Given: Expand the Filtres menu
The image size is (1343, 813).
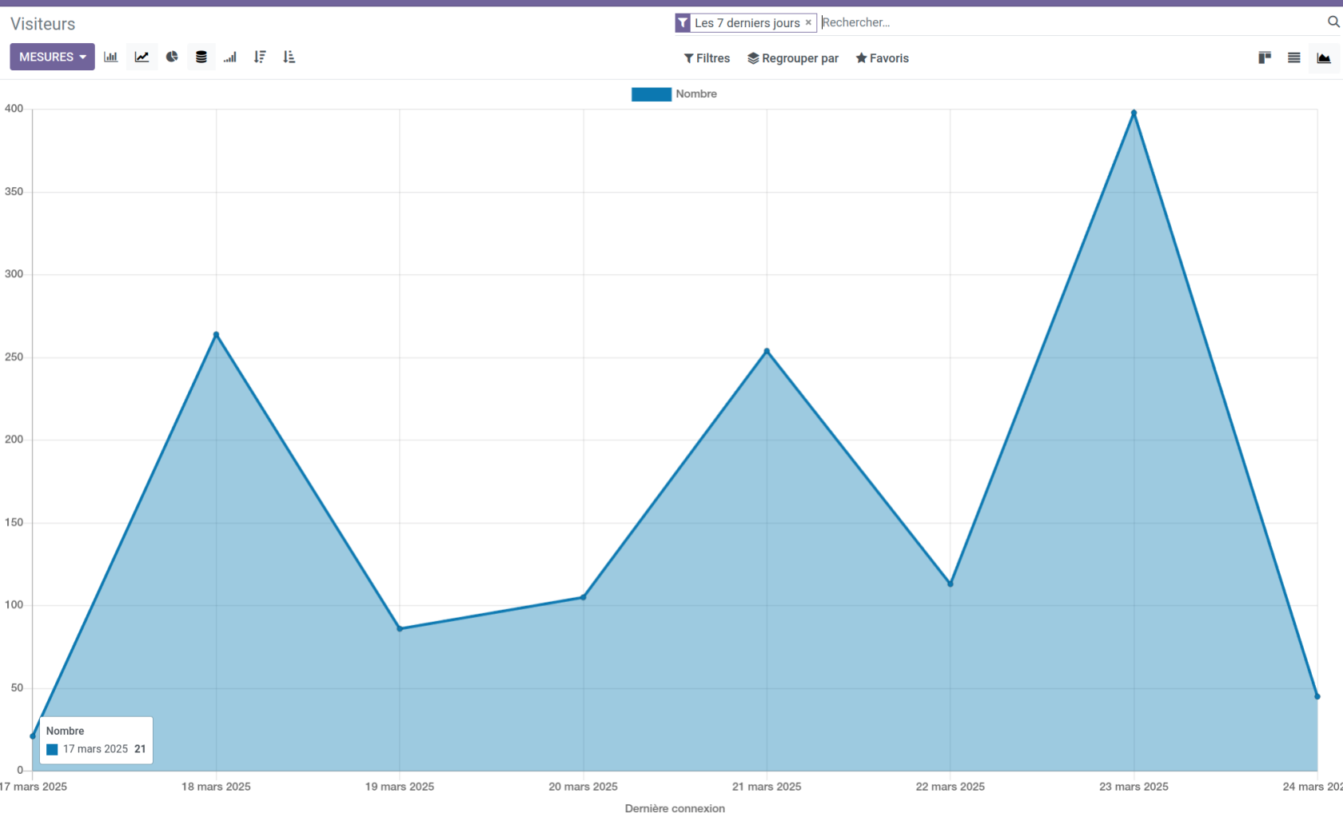Looking at the screenshot, I should point(707,58).
